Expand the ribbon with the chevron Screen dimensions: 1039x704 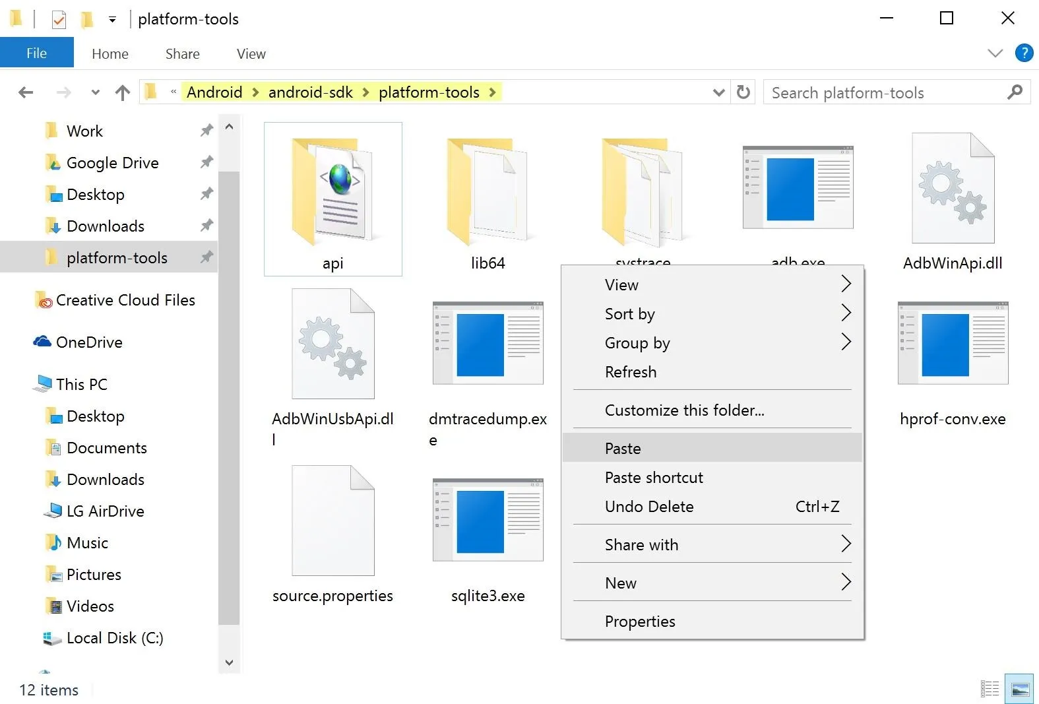[995, 53]
